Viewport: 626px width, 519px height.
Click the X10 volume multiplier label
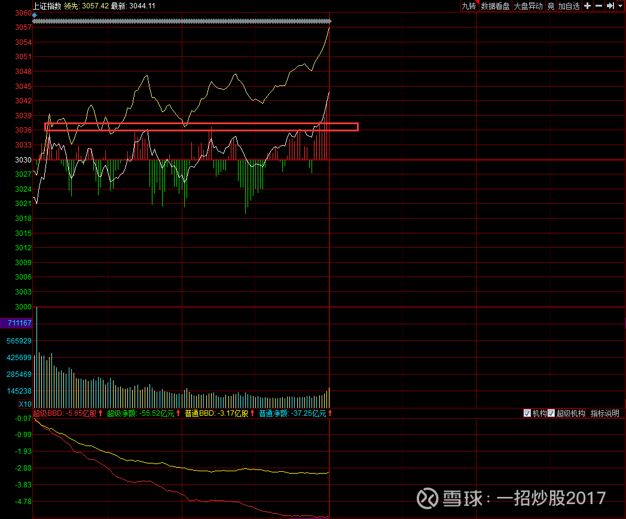25,404
